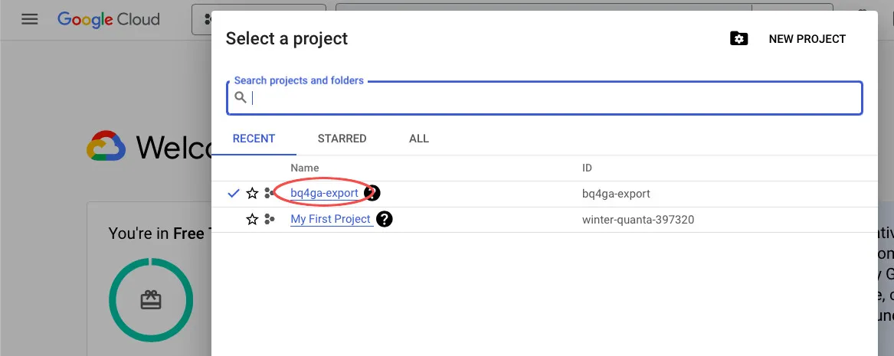Click the search magnifier icon
The width and height of the screenshot is (894, 356).
tap(241, 97)
